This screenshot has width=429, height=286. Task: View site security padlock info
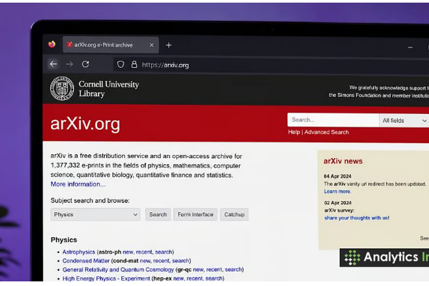[134, 65]
